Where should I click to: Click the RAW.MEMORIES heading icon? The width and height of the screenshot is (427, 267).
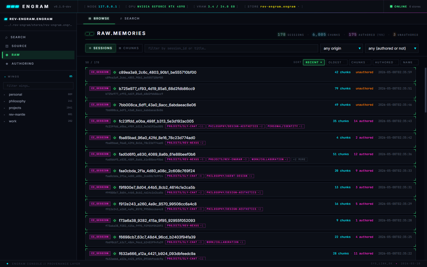tap(90, 34)
